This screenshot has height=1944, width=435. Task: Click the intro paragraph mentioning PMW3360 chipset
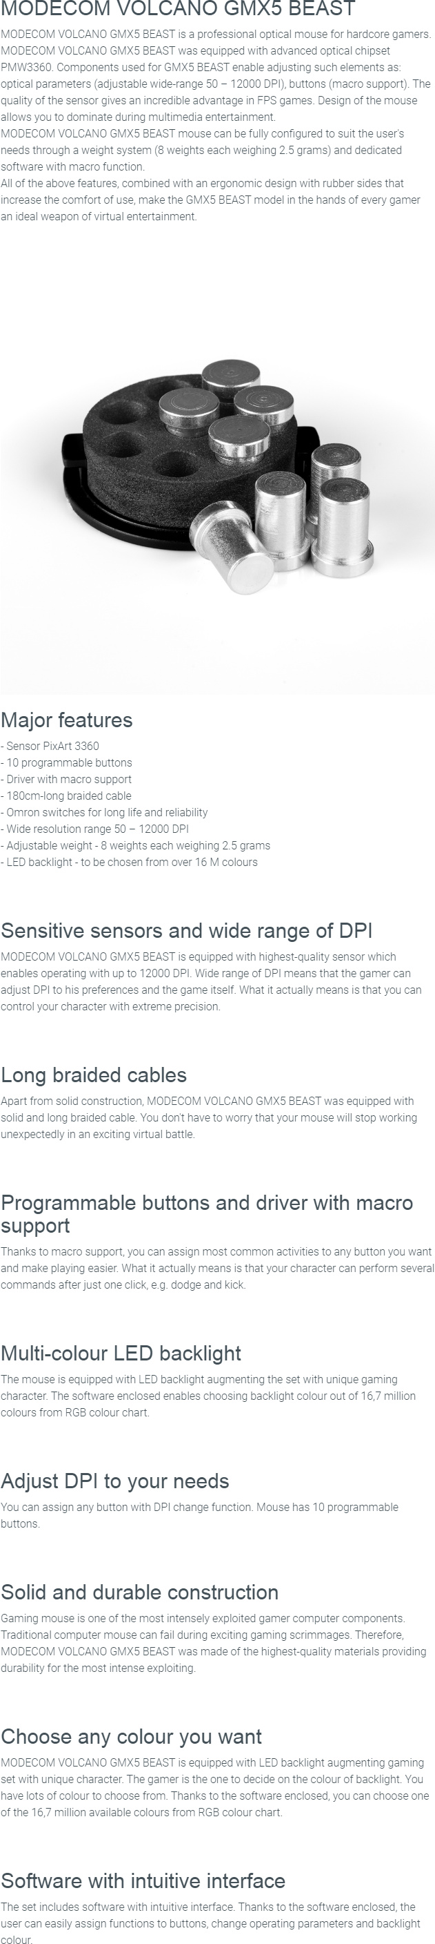click(x=216, y=75)
